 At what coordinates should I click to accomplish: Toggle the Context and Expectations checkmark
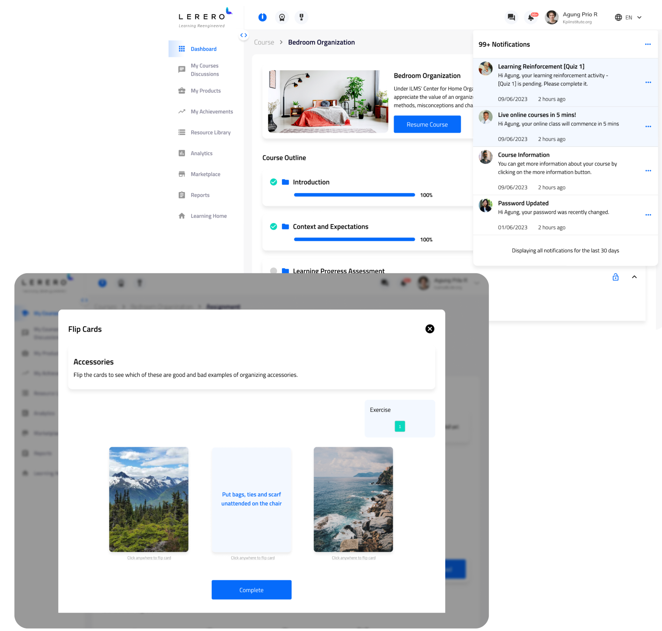(x=273, y=226)
